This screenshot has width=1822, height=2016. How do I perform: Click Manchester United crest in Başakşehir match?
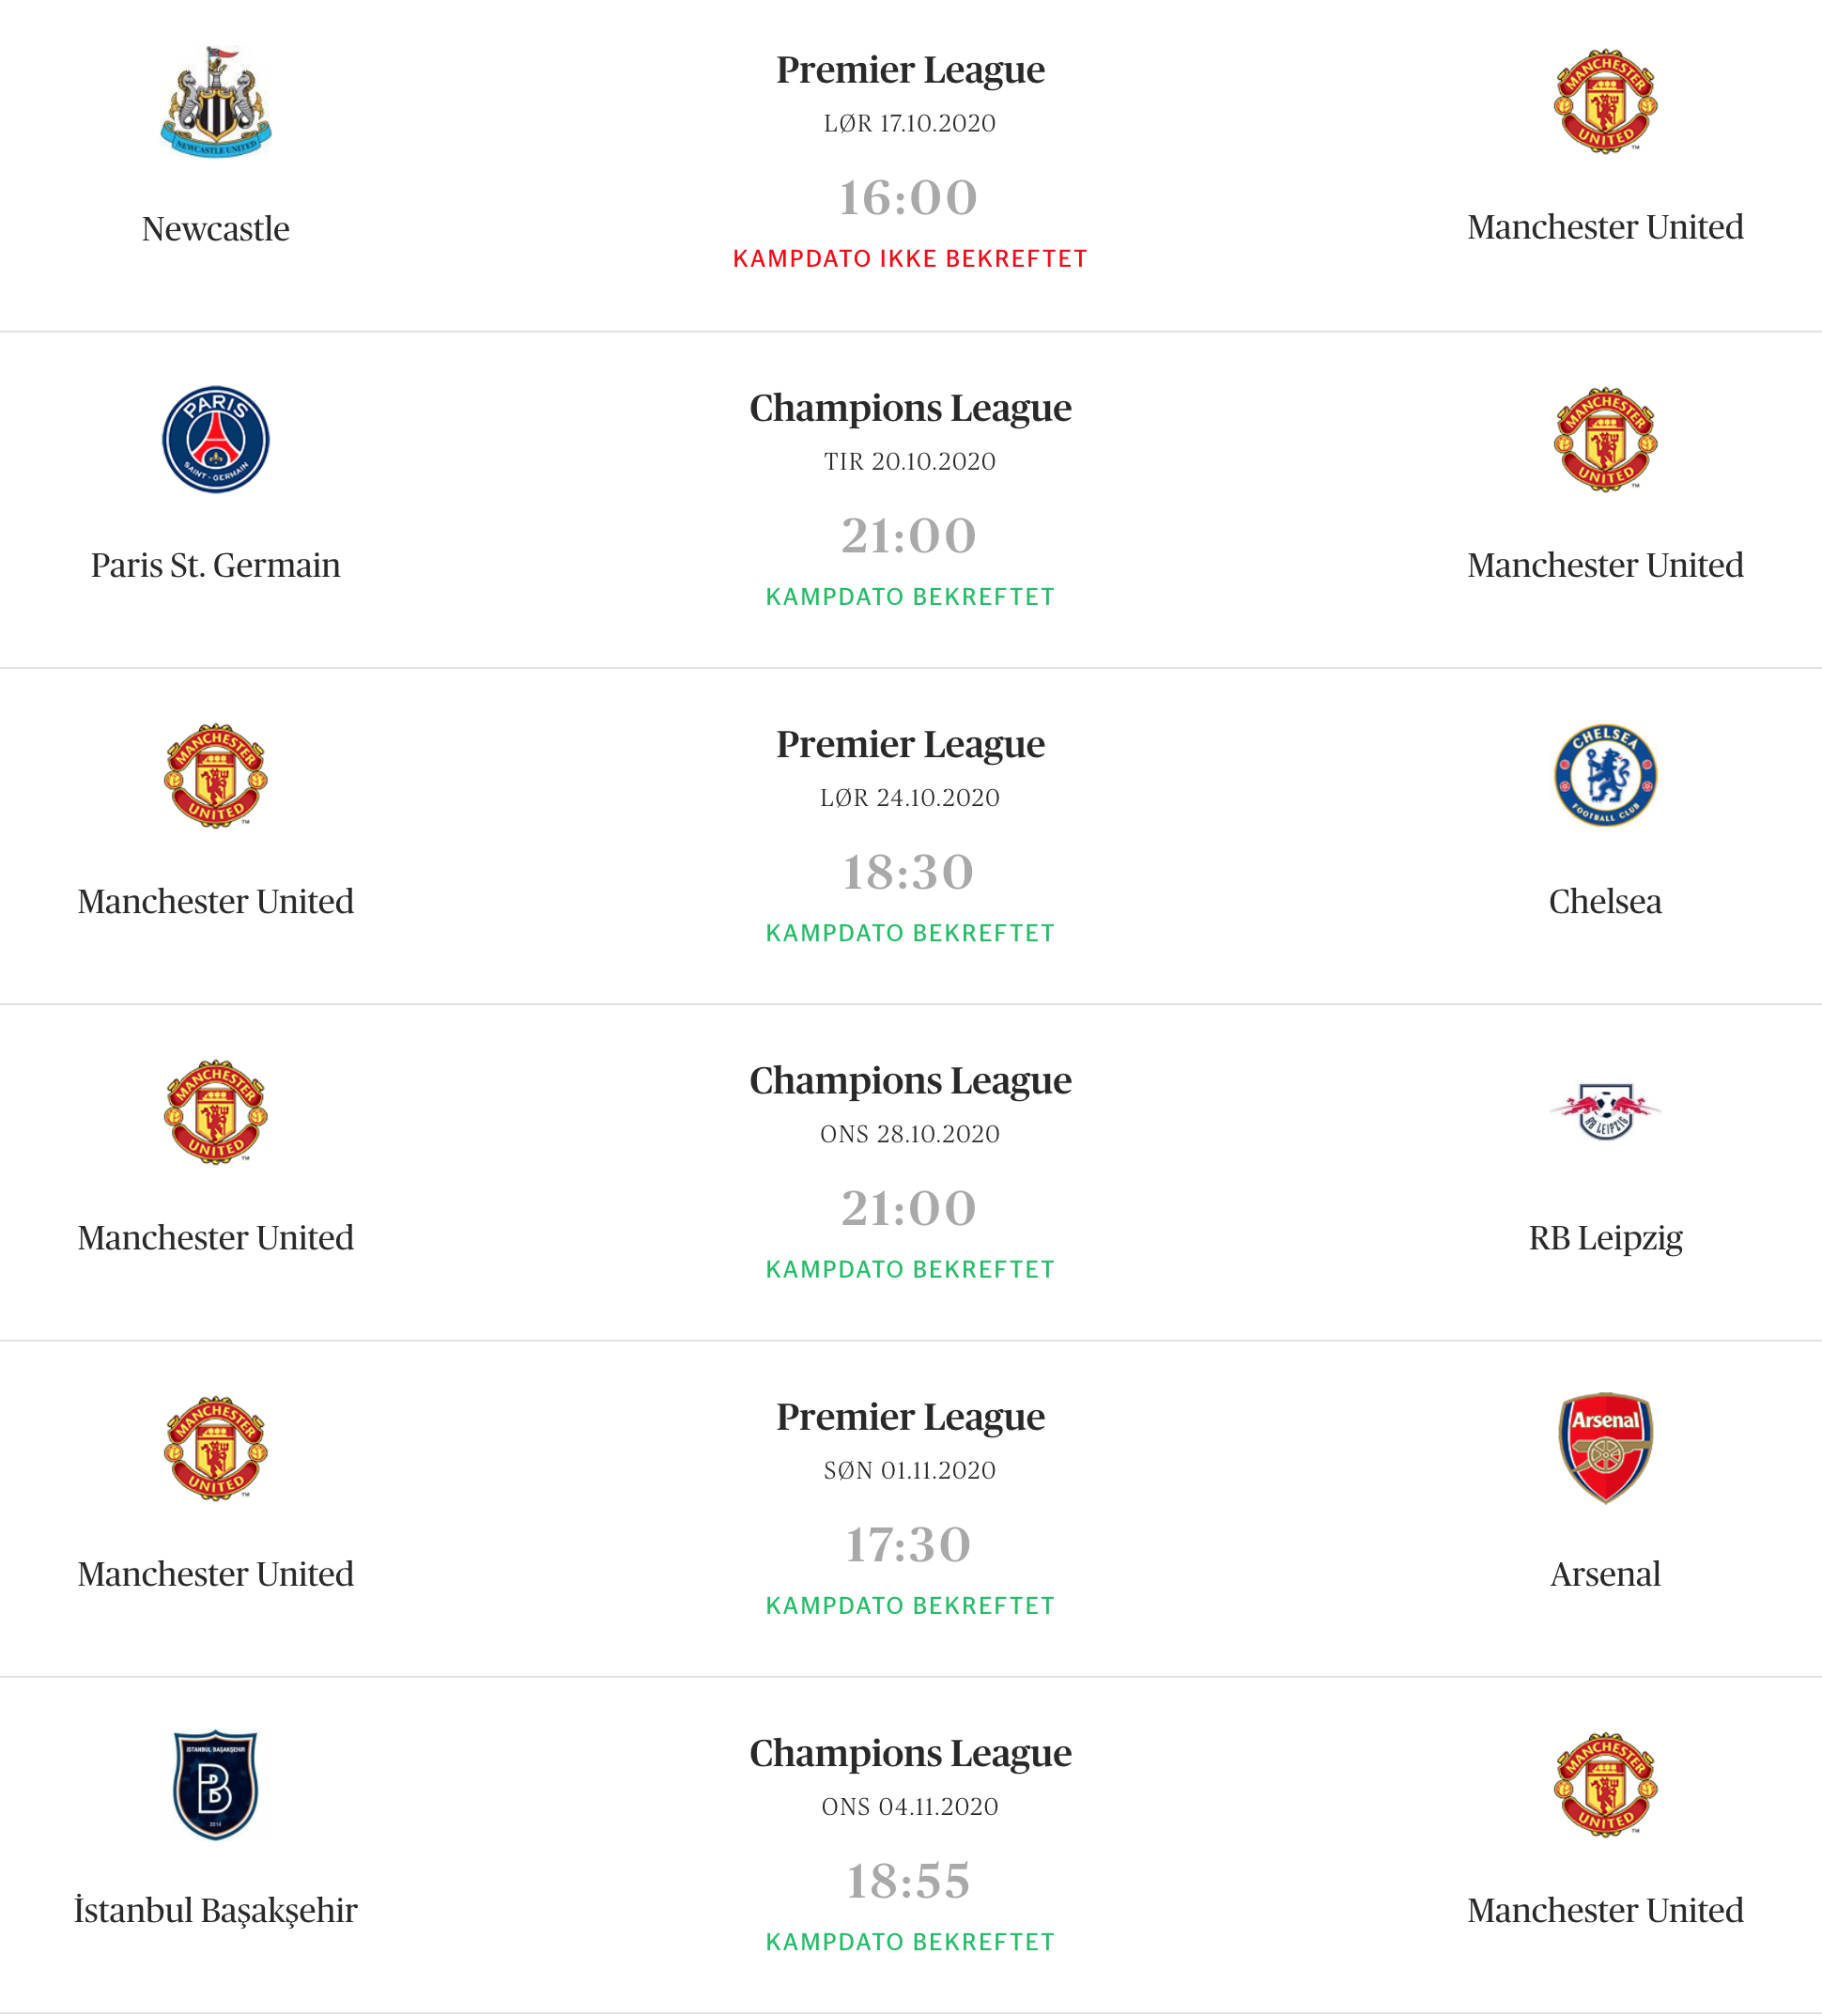1605,1784
